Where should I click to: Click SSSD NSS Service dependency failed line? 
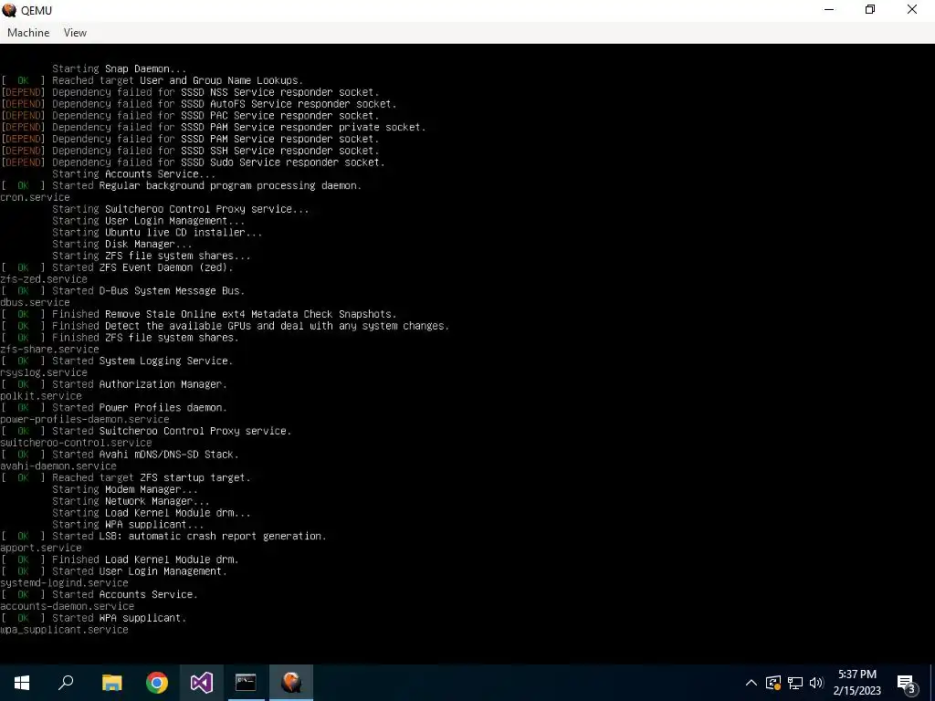point(190,92)
